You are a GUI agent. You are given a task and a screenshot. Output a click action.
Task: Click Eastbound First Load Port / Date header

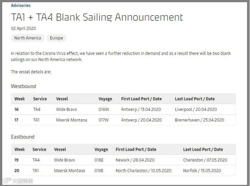click(136, 149)
